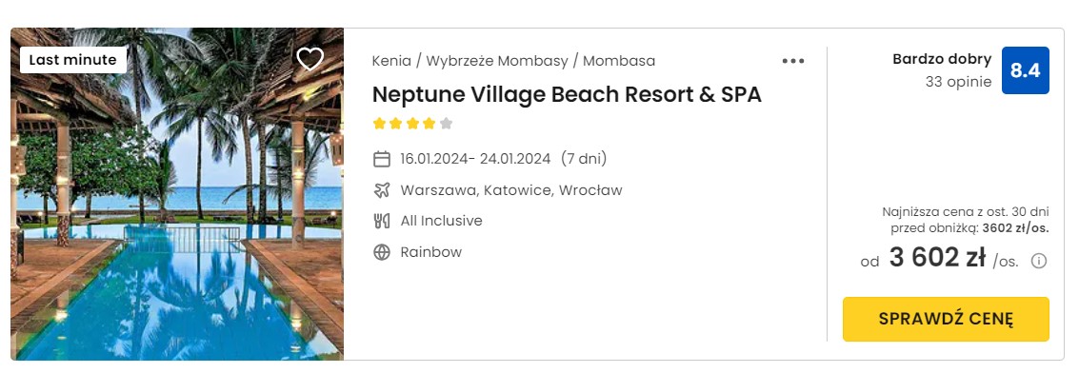Click the 3 602 zł price
Viewport: 1079px width, 373px height.
[x=936, y=258]
